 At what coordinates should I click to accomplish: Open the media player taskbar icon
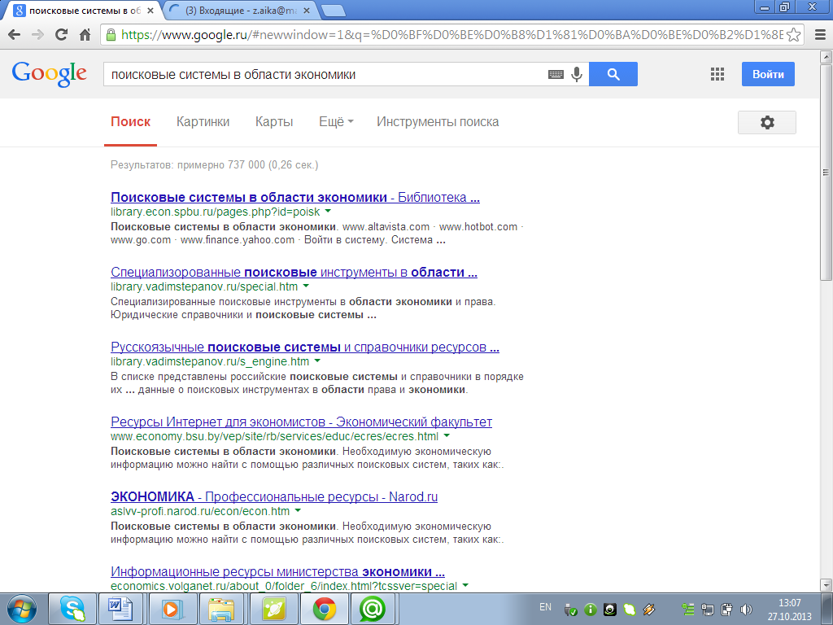(x=172, y=609)
